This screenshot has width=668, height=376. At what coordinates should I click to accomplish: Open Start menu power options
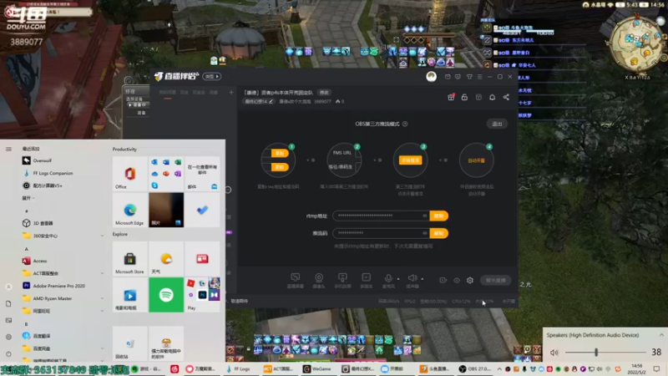[x=8, y=353]
